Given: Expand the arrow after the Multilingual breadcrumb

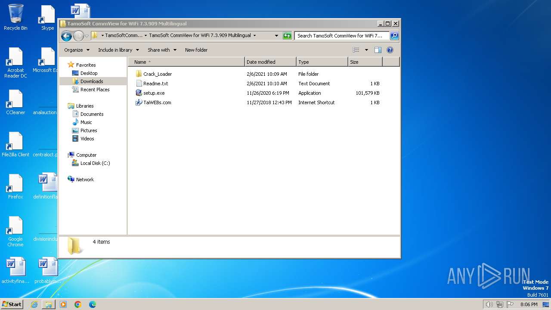Looking at the screenshot, I should (254, 36).
